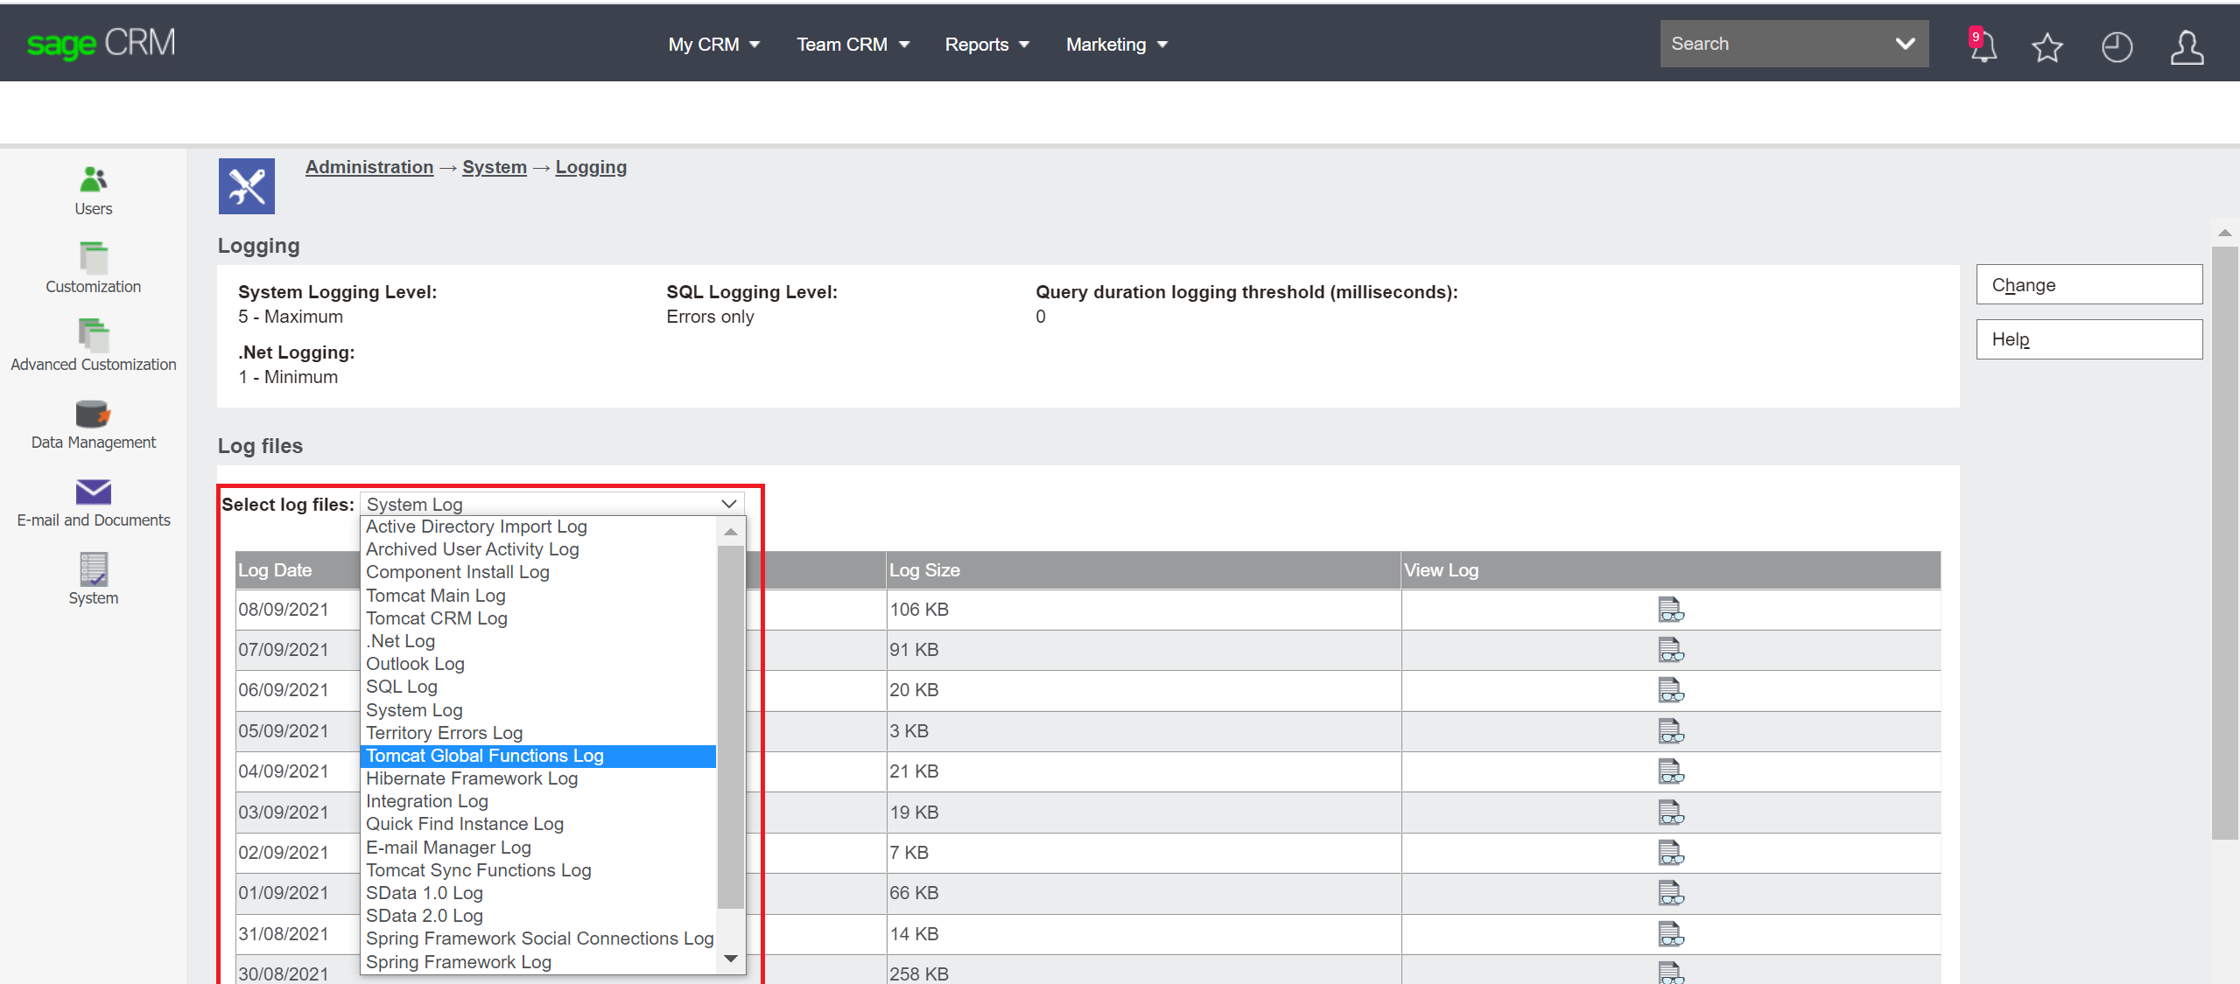Open the recent history clock icon
The image size is (2240, 984).
2117,46
